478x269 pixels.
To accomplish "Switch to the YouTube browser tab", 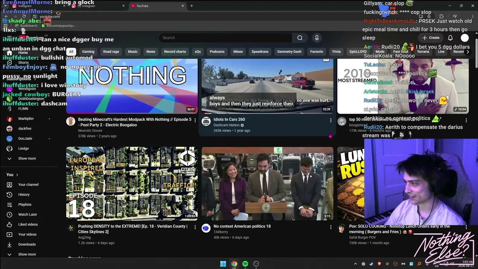I will click(x=157, y=6).
